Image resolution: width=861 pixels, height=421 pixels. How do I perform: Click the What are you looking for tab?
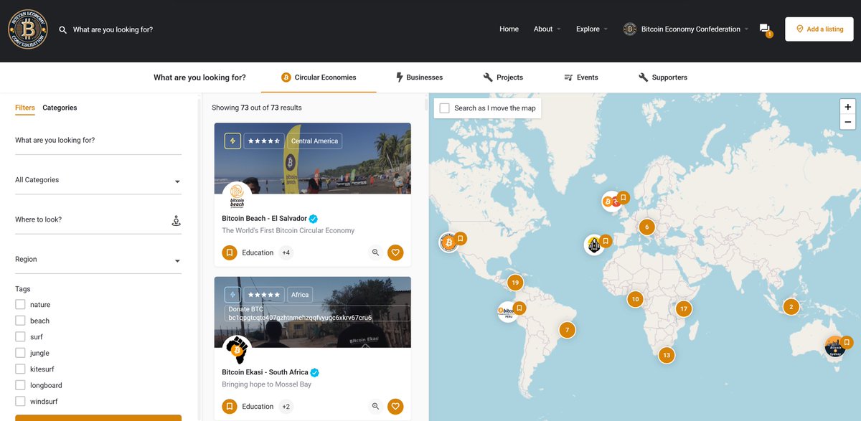[199, 77]
